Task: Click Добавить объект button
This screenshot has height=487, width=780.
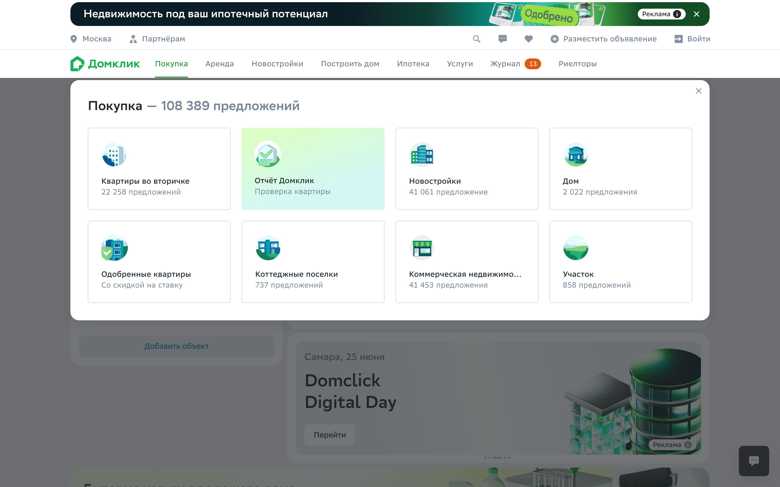Action: [x=176, y=346]
